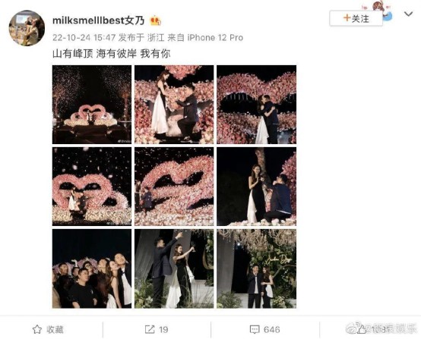Screen dimensions: 421x339
Task: Click the 收藏 star icon
Action: [x=37, y=329]
